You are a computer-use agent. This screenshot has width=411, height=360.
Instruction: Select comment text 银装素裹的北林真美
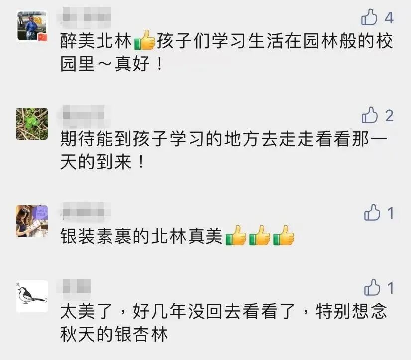point(141,236)
